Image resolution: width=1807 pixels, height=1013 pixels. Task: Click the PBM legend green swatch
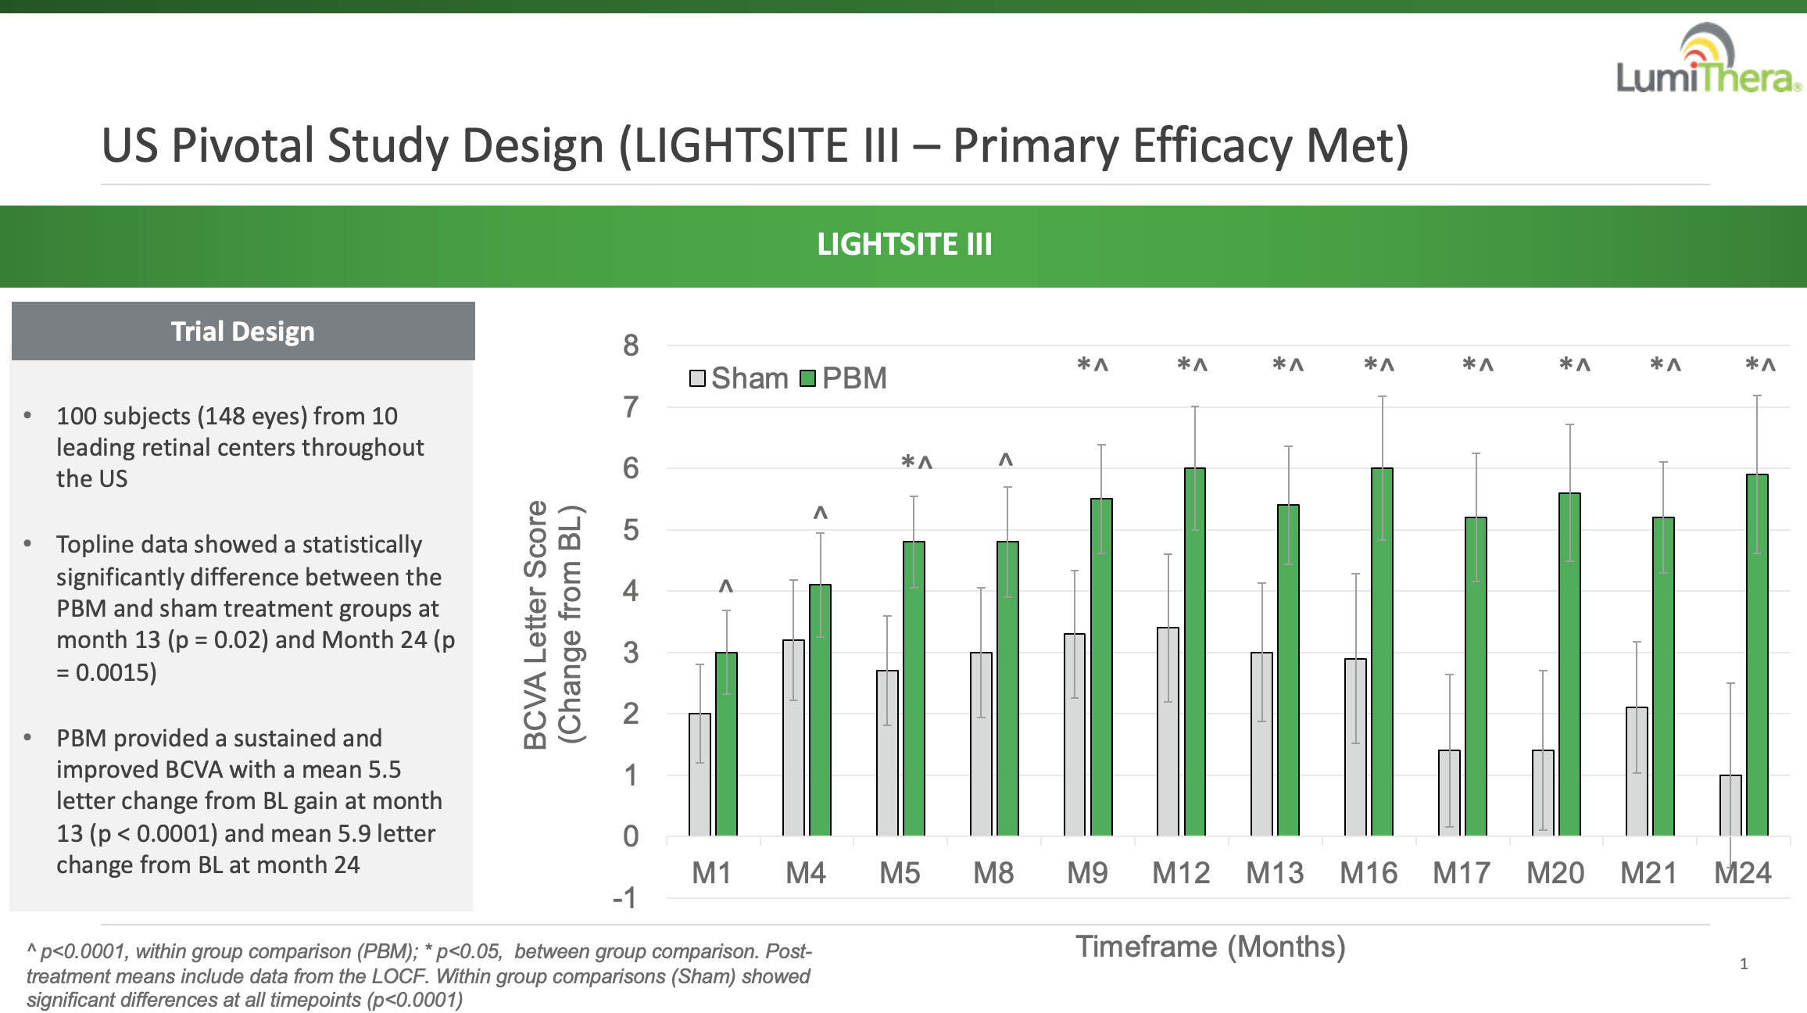(x=808, y=379)
